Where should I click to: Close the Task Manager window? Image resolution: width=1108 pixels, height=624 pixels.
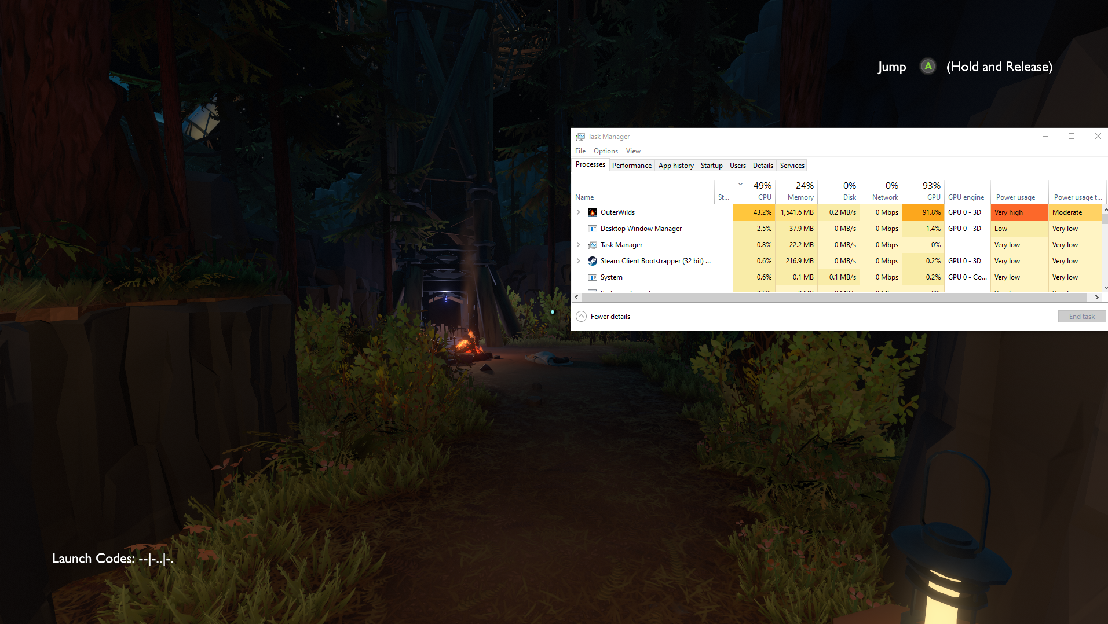(1098, 137)
